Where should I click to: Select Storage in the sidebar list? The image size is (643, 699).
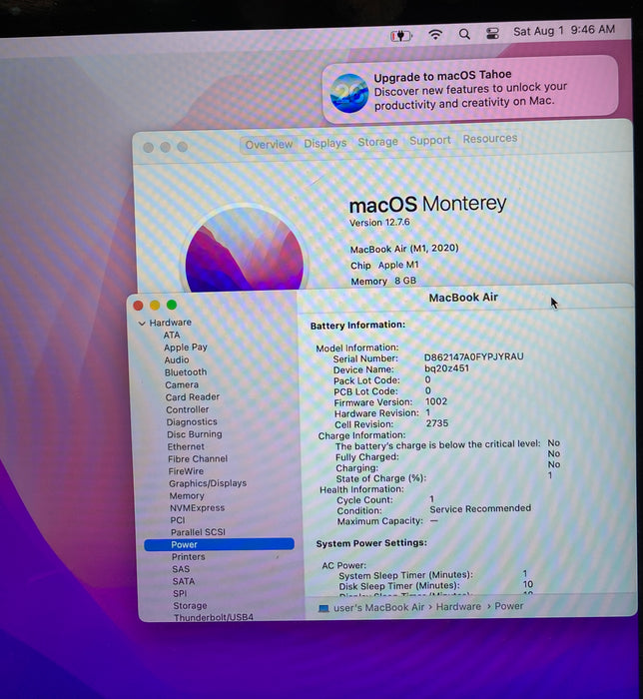click(x=191, y=606)
